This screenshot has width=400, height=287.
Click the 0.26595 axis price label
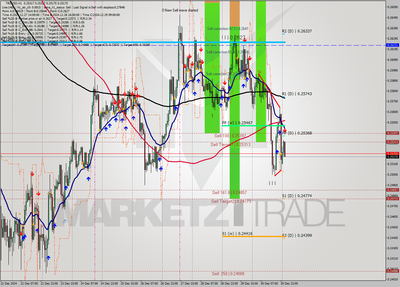(392, 7)
